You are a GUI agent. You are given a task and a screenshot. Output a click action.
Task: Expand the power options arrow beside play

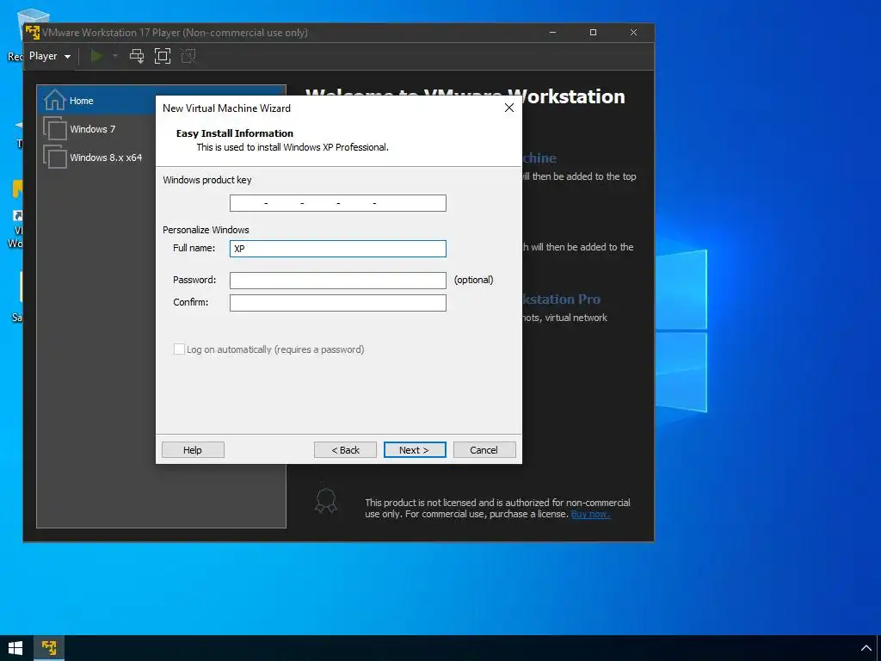pyautogui.click(x=115, y=56)
